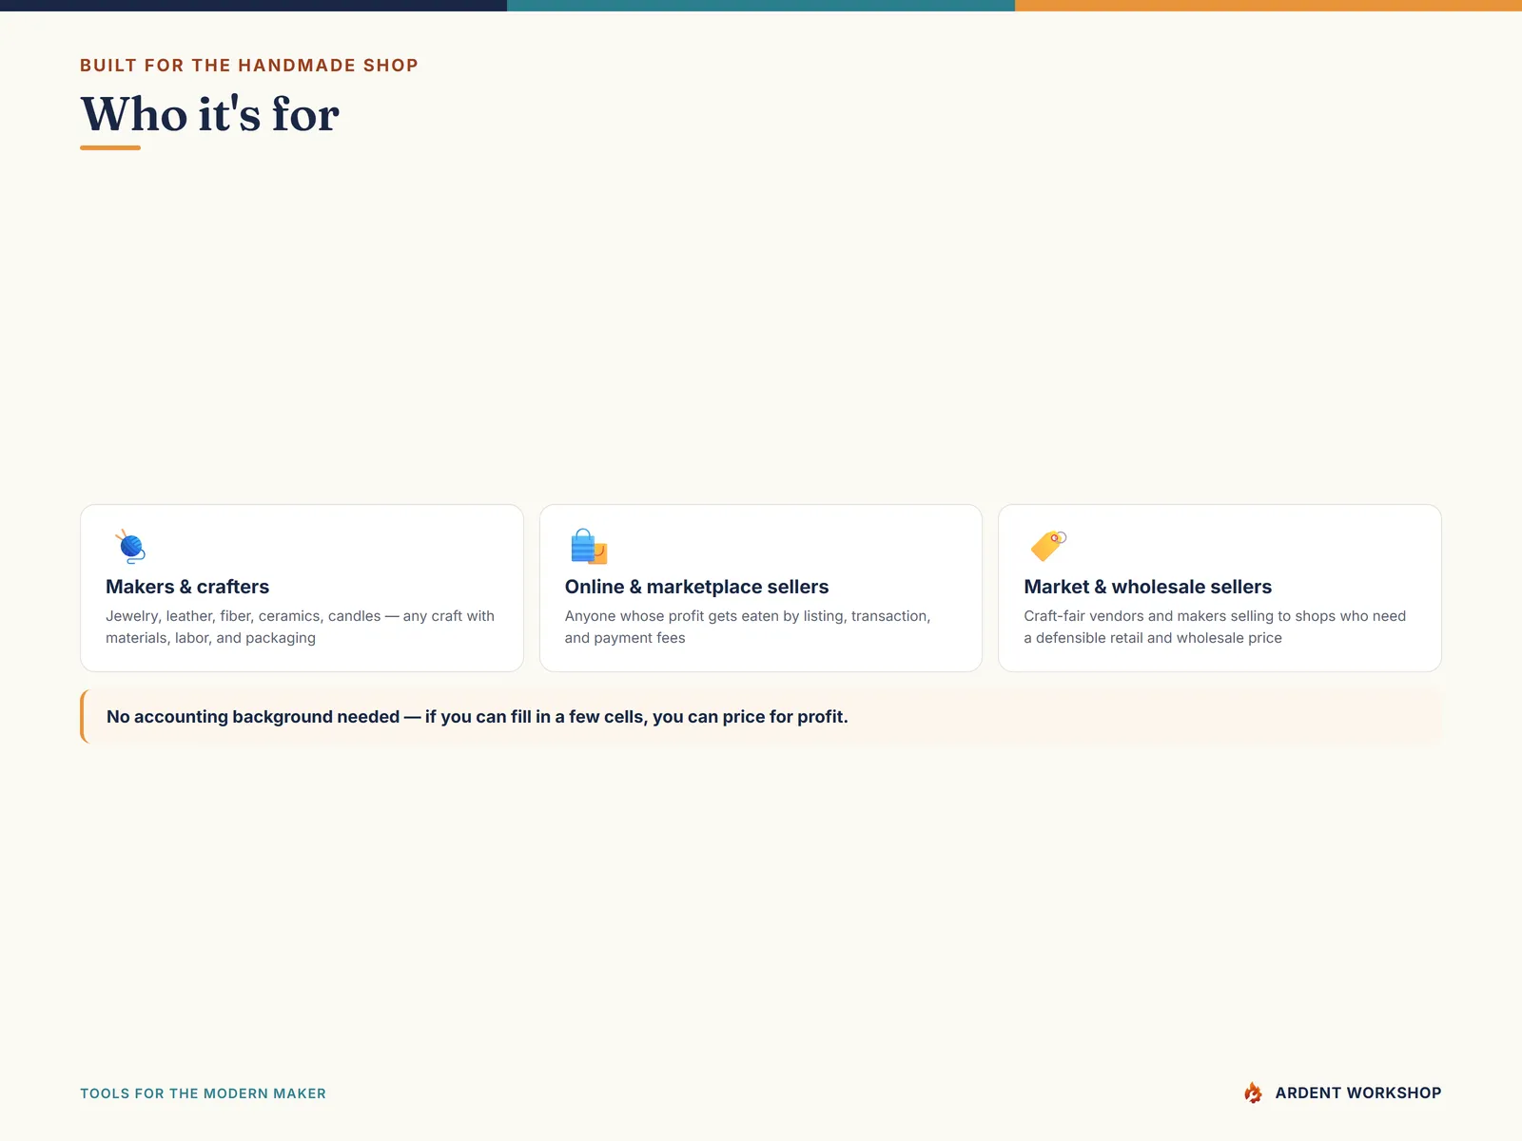The height and width of the screenshot is (1141, 1522).
Task: Click the price tag icon
Action: tap(1048, 547)
